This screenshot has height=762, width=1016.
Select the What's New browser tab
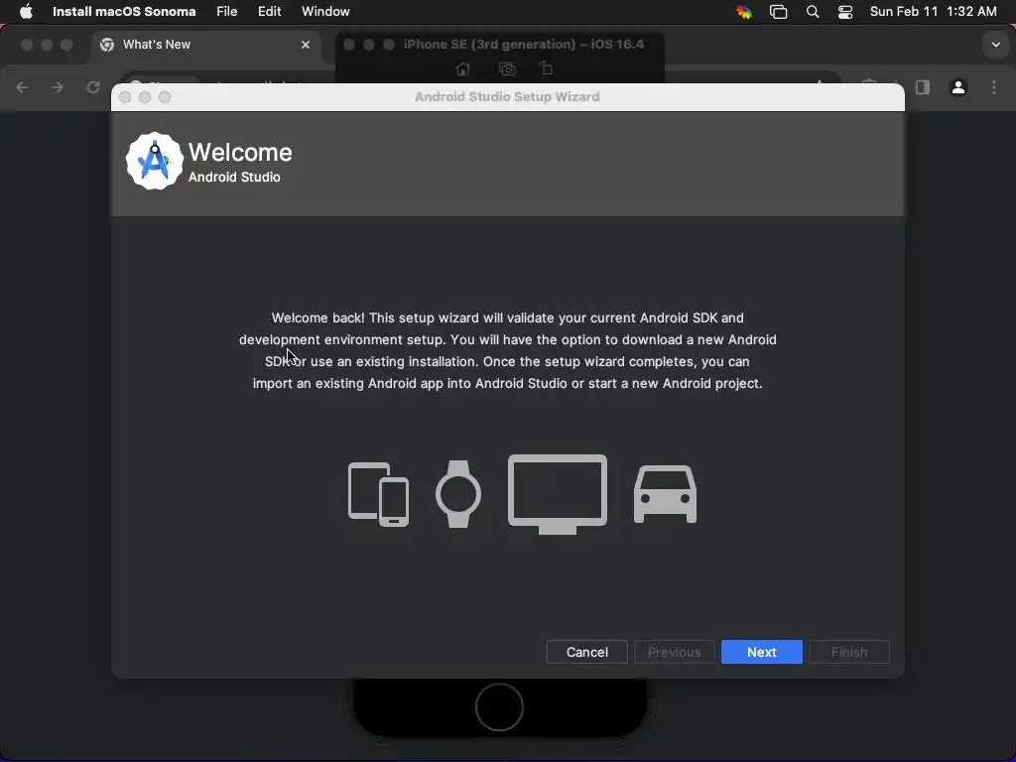(x=206, y=45)
